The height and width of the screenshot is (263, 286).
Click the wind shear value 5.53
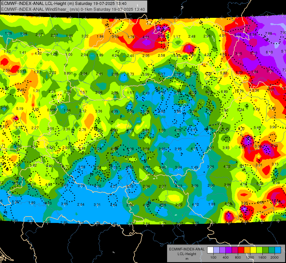[x=130, y=186]
